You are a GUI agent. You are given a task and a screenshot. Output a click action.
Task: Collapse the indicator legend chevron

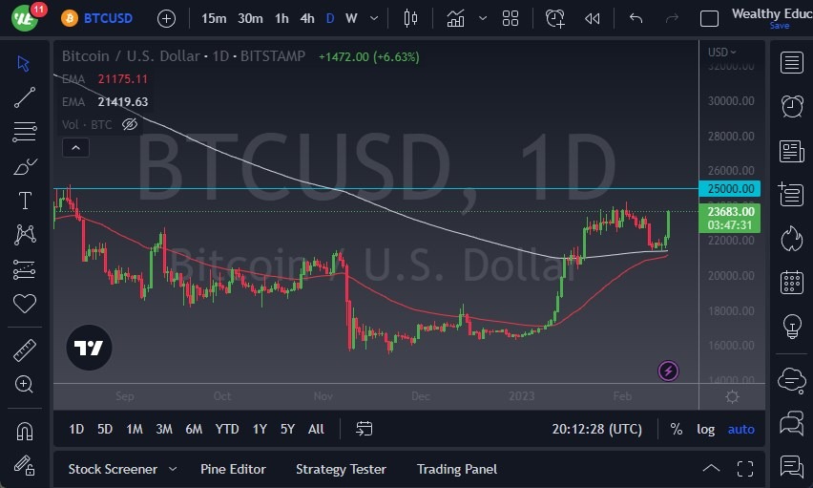point(75,148)
